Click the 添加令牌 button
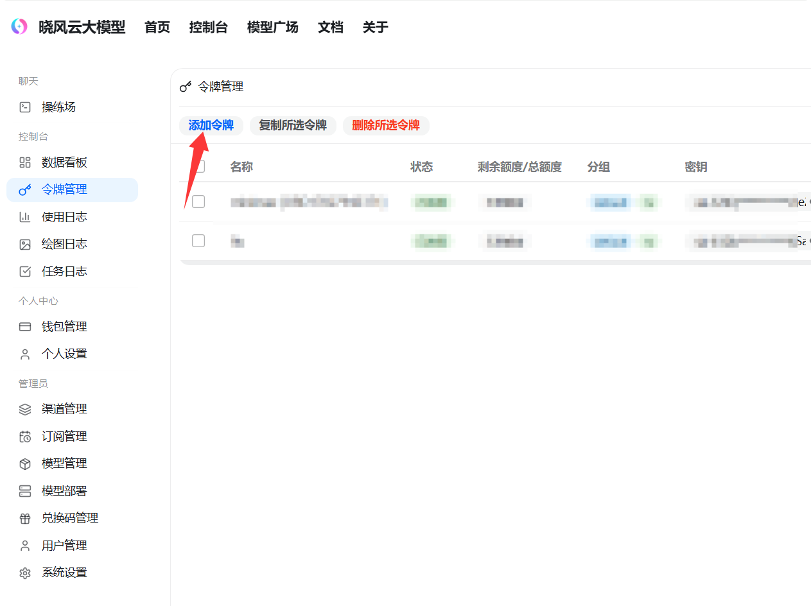 click(x=211, y=125)
